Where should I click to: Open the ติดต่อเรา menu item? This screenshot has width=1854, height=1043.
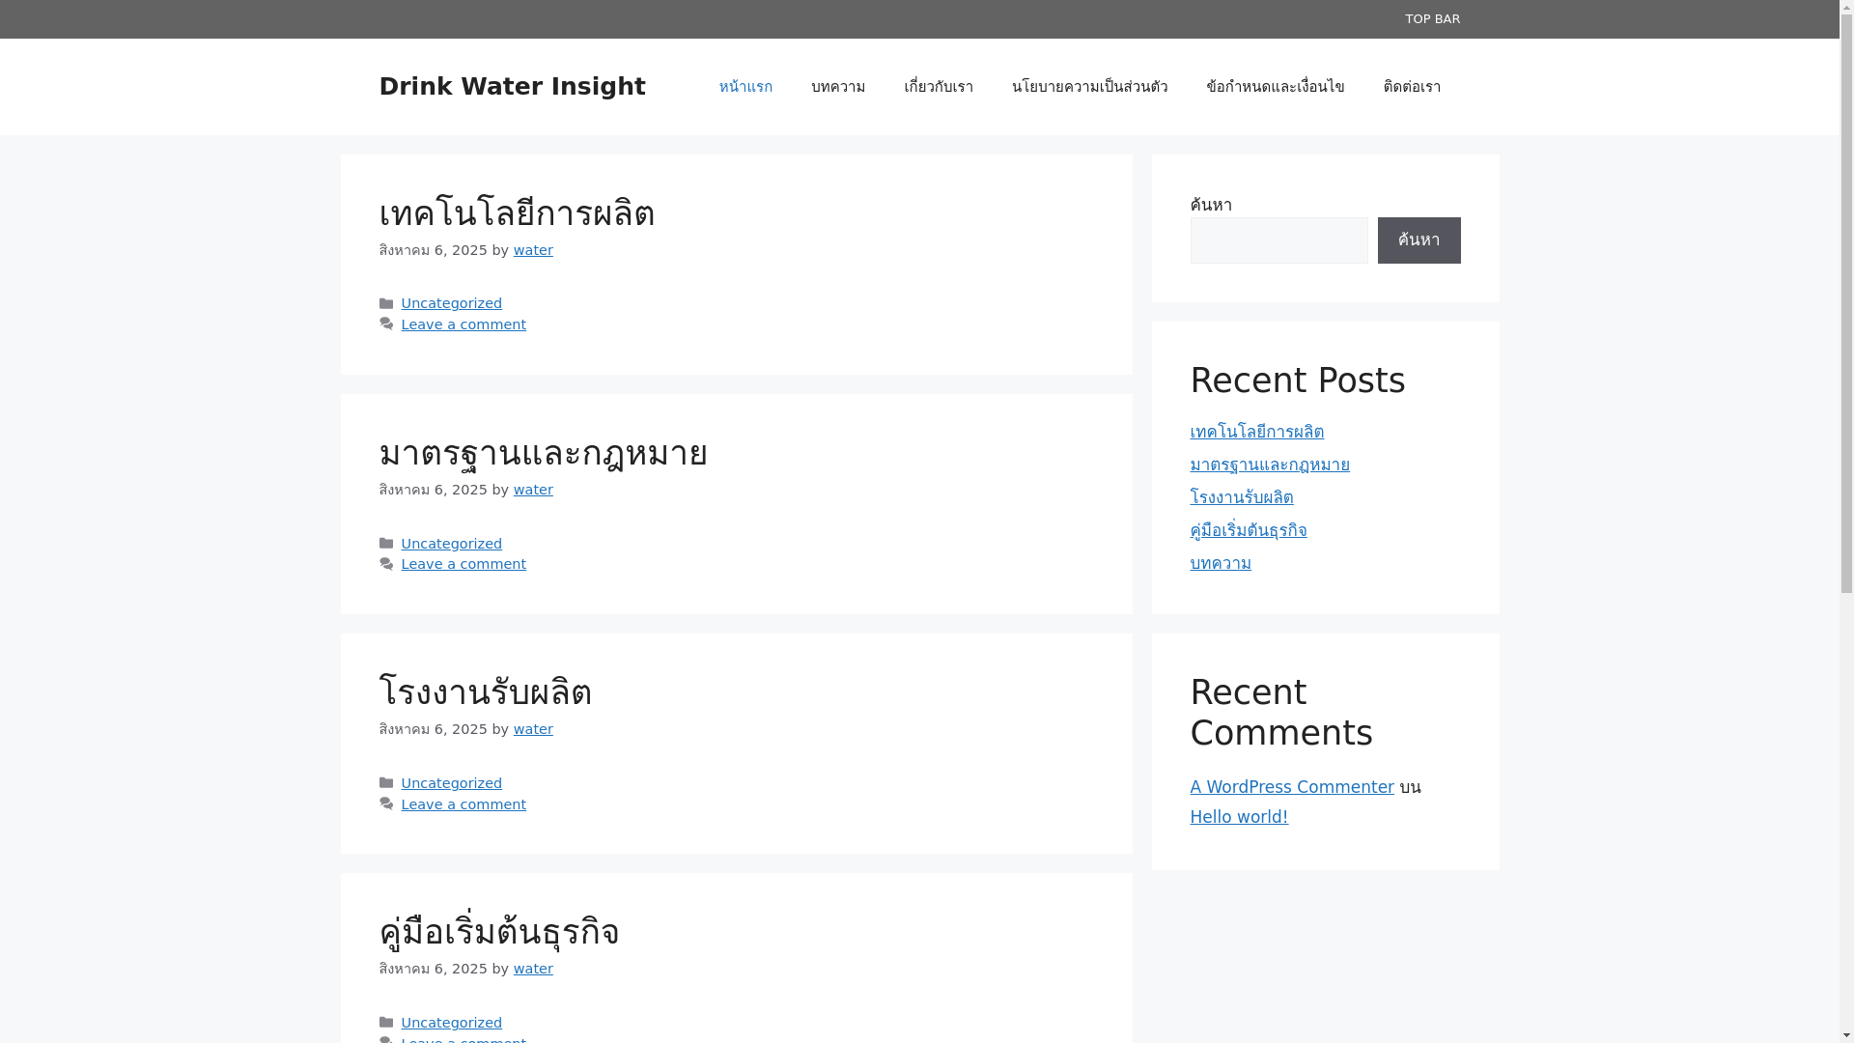pos(1412,87)
